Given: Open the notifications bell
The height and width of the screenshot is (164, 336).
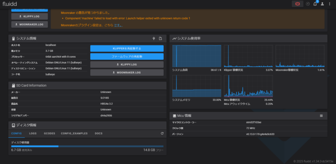Looking at the screenshot, I should click(315, 4).
